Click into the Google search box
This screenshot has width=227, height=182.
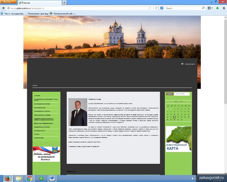pos(183,8)
